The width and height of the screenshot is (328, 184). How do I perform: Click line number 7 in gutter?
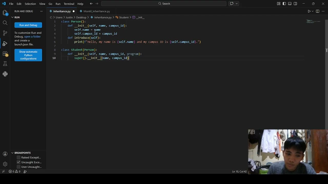tap(55, 46)
